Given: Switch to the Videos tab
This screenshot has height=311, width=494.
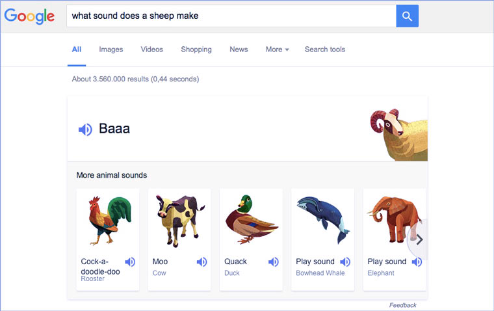Looking at the screenshot, I should [151, 49].
